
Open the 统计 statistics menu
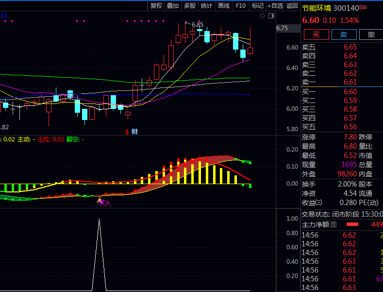[207, 6]
